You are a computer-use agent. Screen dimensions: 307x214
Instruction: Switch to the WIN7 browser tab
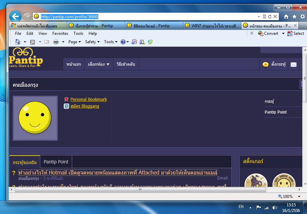coord(212,25)
